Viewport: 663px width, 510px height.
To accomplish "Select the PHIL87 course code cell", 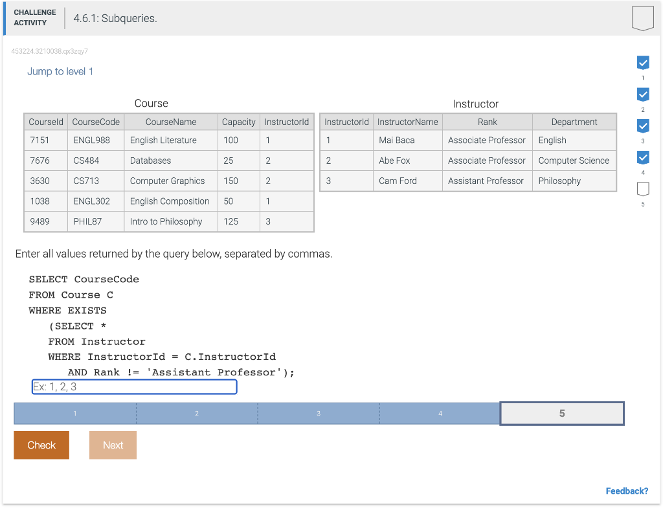I will click(x=96, y=221).
